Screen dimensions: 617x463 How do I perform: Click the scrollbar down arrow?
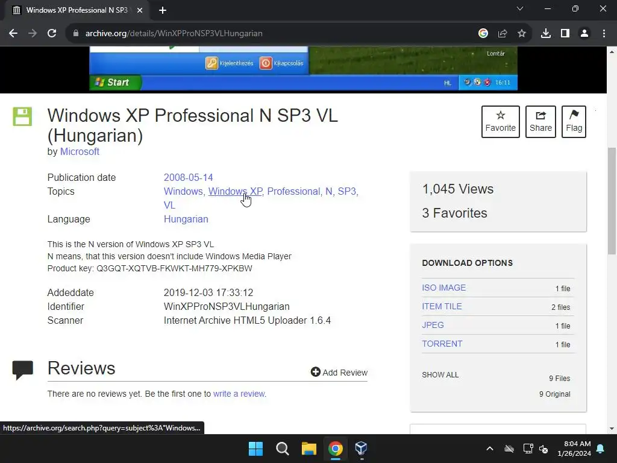click(x=612, y=429)
